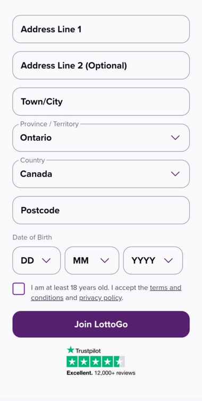Open the privacy policy link

point(100,298)
